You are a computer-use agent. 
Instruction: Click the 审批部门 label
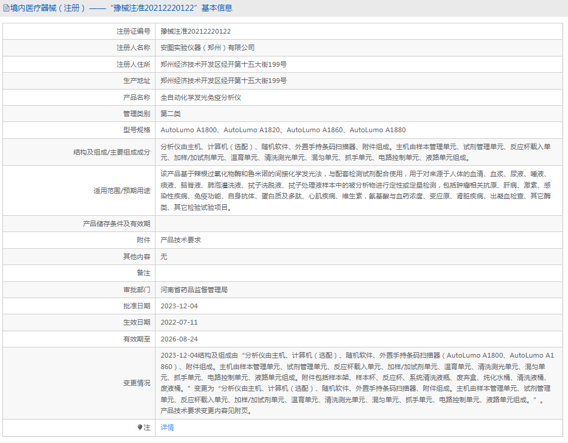click(x=136, y=289)
